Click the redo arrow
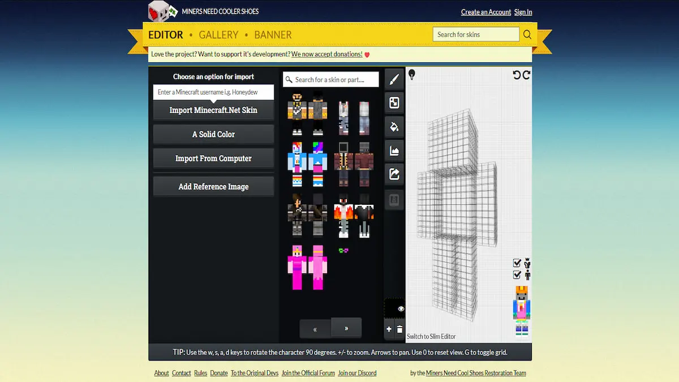 click(526, 75)
